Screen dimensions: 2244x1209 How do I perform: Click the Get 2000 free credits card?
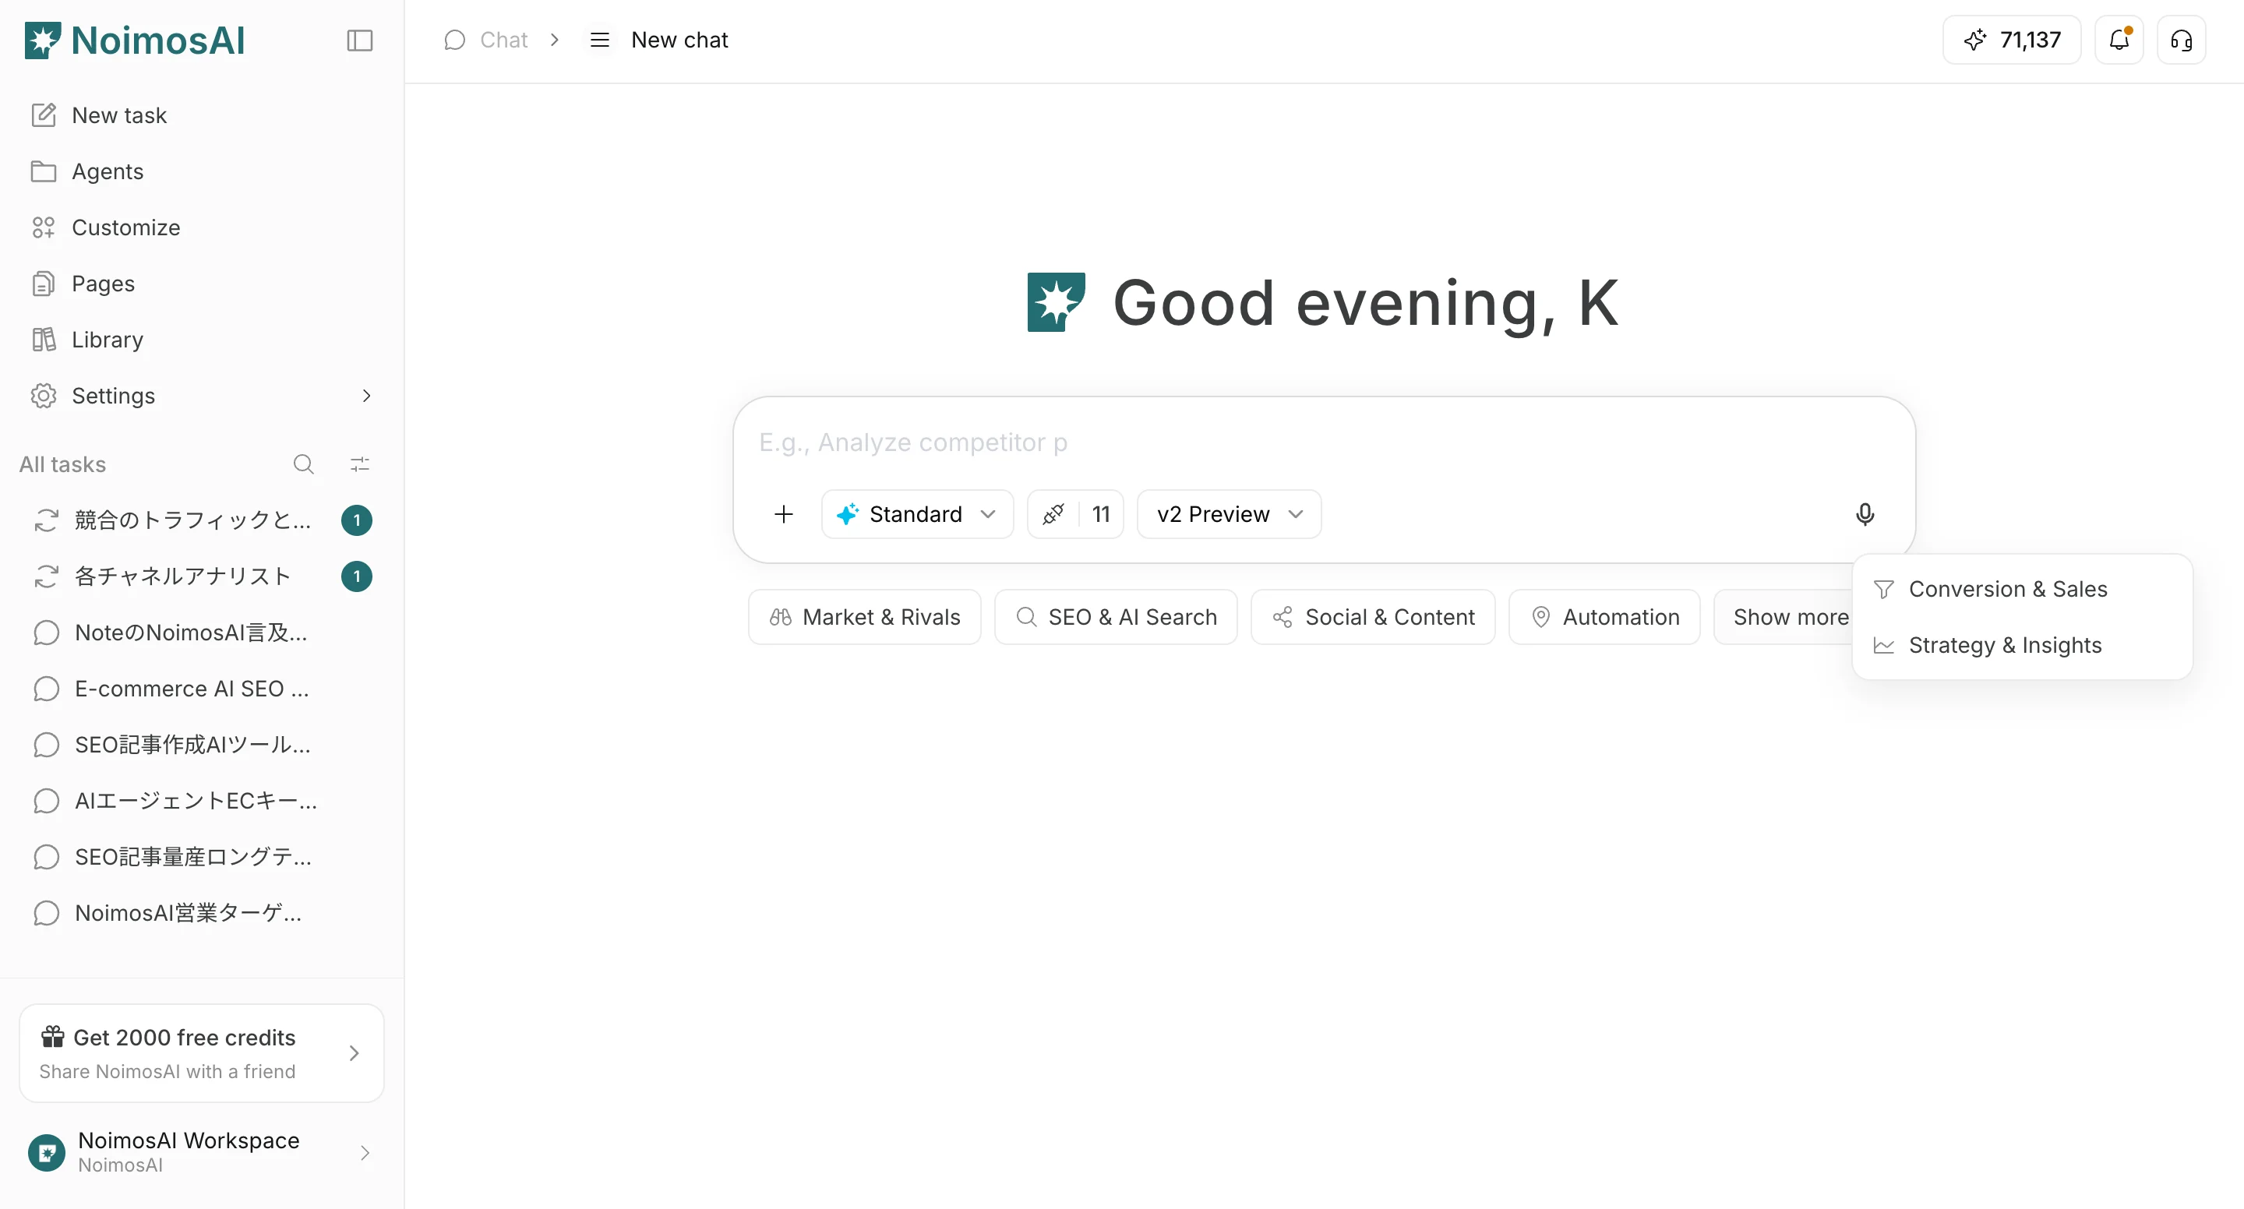pyautogui.click(x=201, y=1053)
